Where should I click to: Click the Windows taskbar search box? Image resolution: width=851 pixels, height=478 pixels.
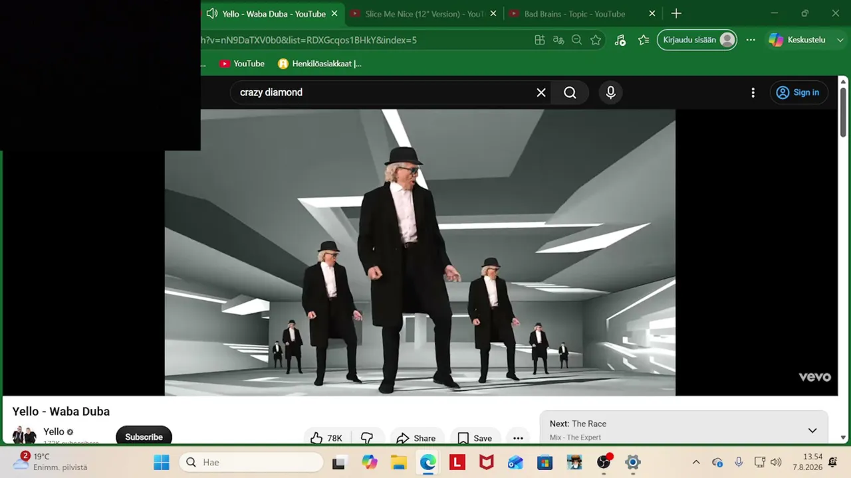point(251,462)
